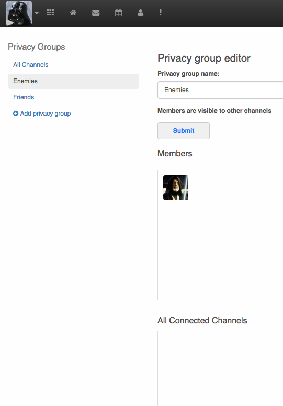Focus the Privacy group name field
The width and height of the screenshot is (283, 406).
[220, 90]
